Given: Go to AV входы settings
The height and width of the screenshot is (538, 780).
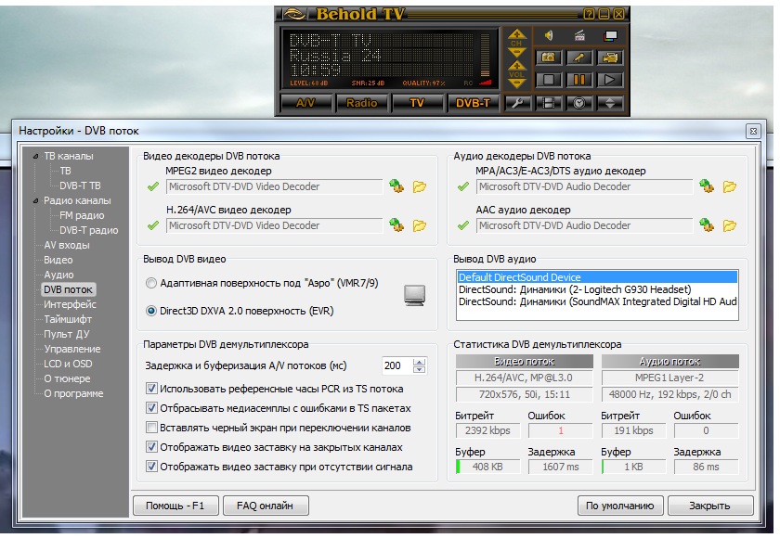Looking at the screenshot, I should click(67, 245).
